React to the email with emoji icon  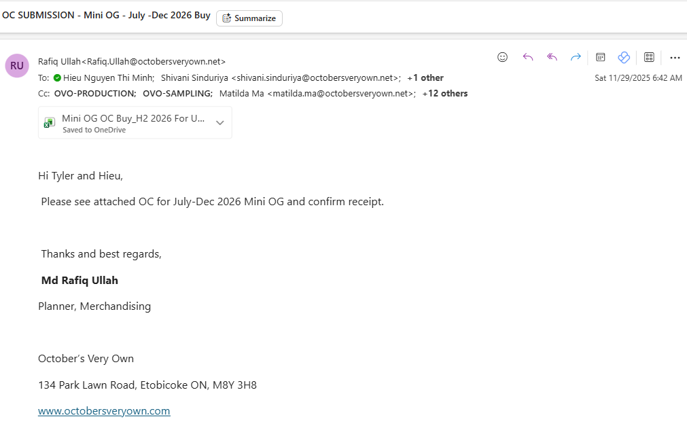502,57
